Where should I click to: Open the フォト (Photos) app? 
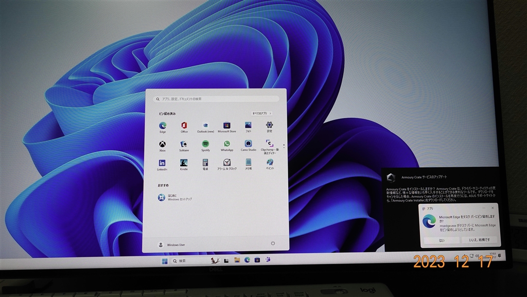248,127
